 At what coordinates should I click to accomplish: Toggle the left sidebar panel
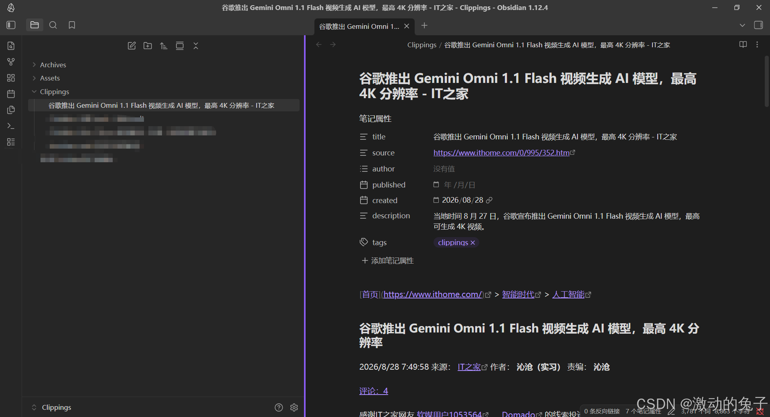[x=11, y=25]
